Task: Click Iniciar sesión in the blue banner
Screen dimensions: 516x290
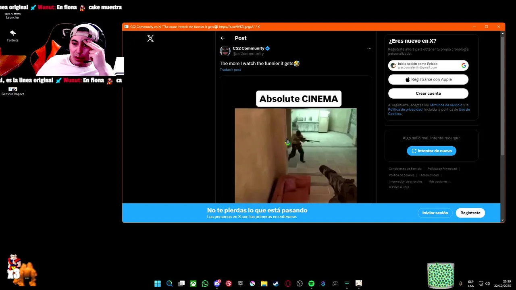Action: click(435, 213)
